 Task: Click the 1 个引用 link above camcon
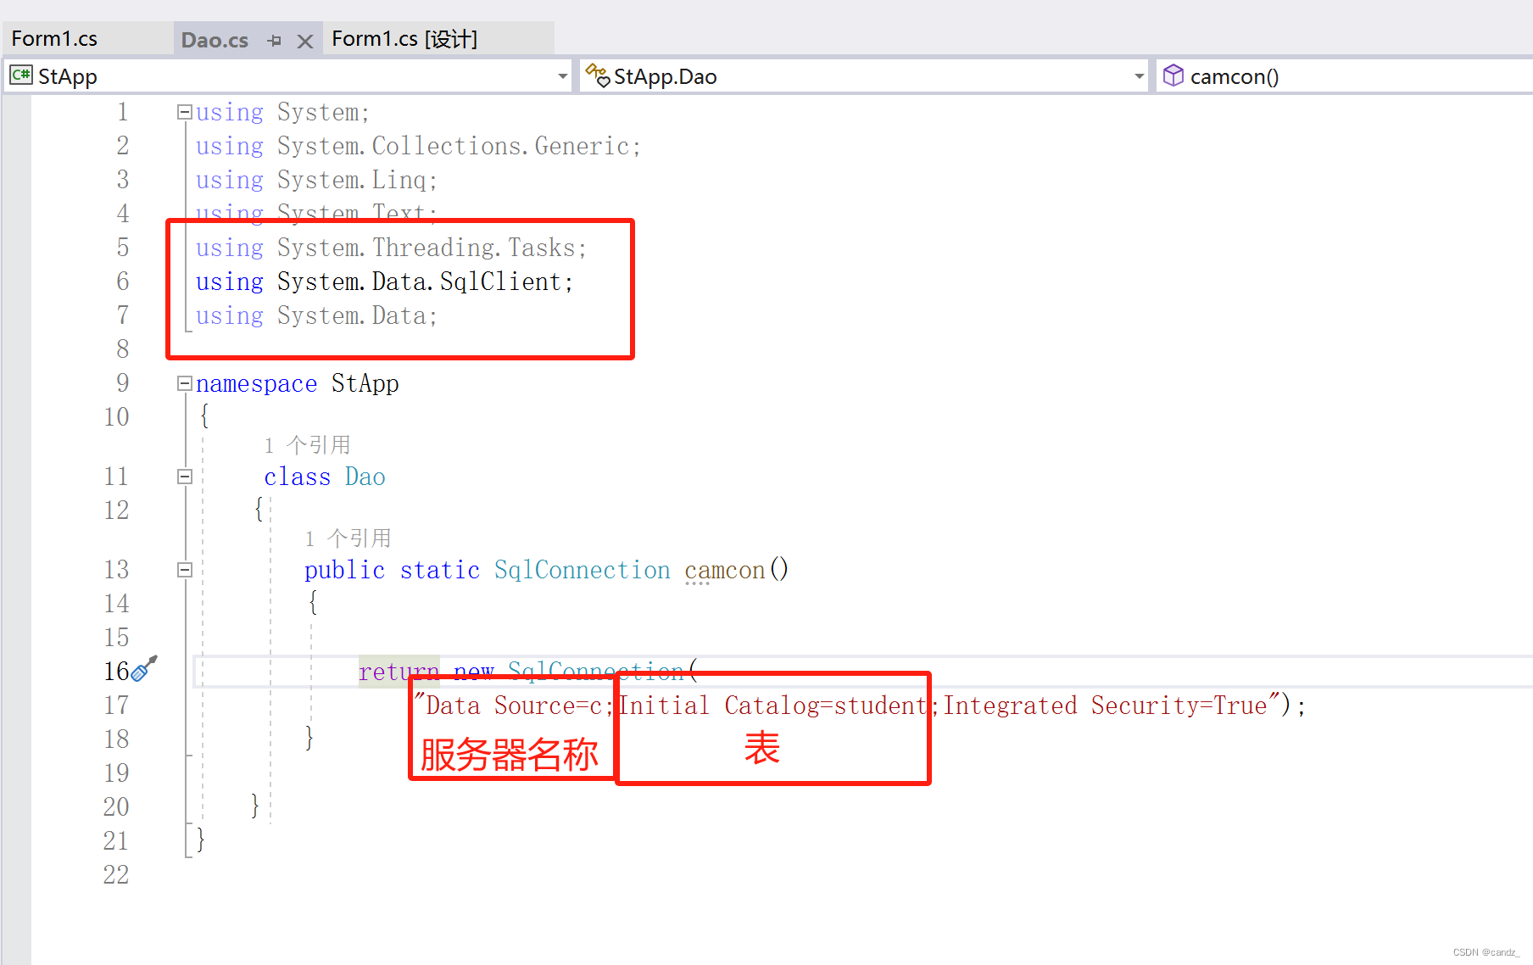point(348,537)
